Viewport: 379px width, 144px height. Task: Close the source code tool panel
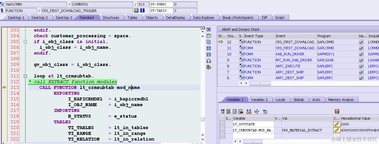click(209, 30)
